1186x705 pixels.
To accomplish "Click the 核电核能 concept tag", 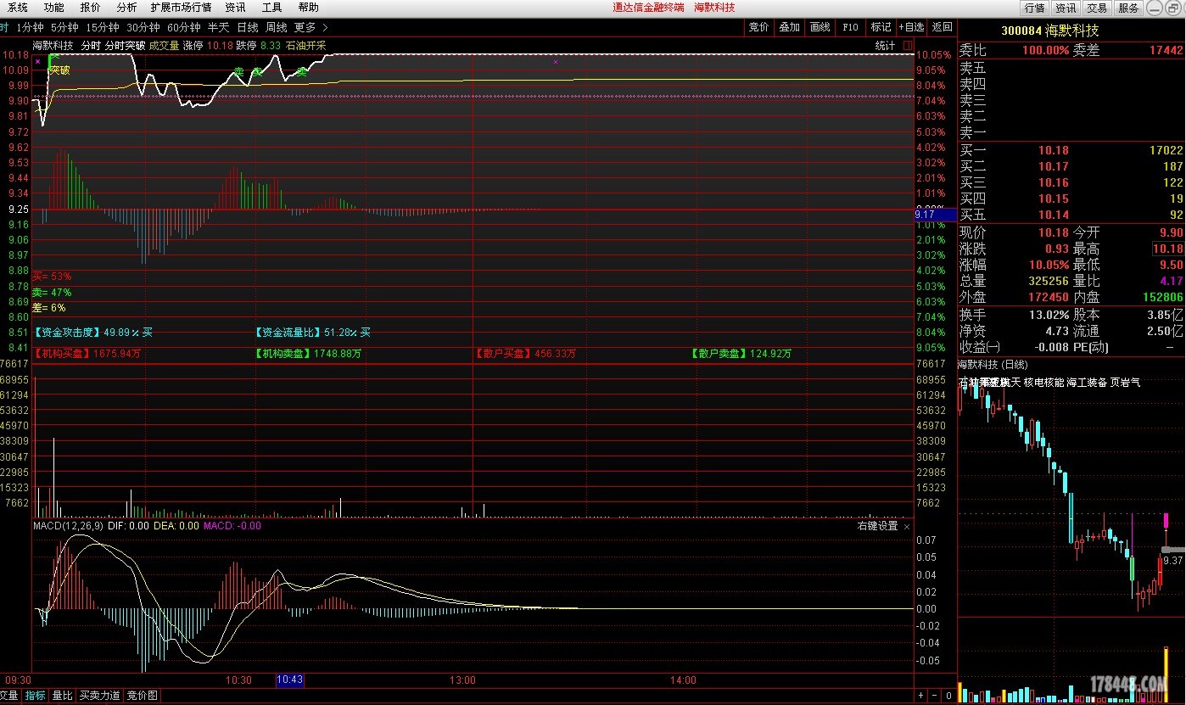I will (1043, 383).
